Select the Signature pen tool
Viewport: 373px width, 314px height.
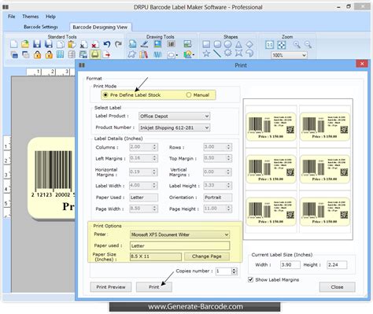[144, 44]
